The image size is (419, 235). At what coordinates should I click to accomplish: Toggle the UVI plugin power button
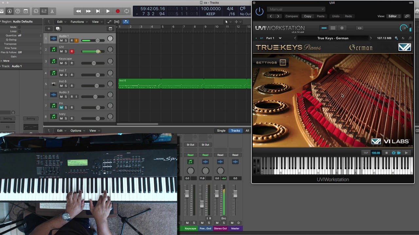259,12
